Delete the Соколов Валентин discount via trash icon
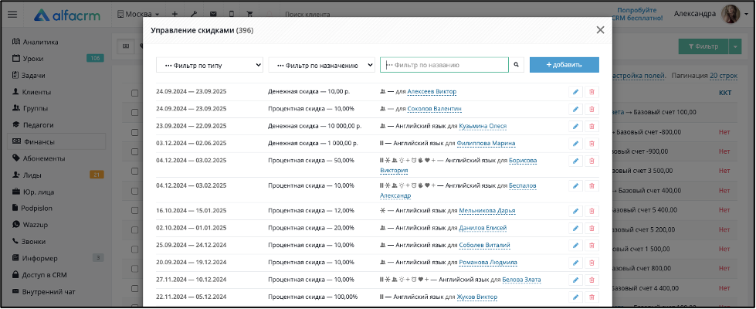 coord(592,109)
